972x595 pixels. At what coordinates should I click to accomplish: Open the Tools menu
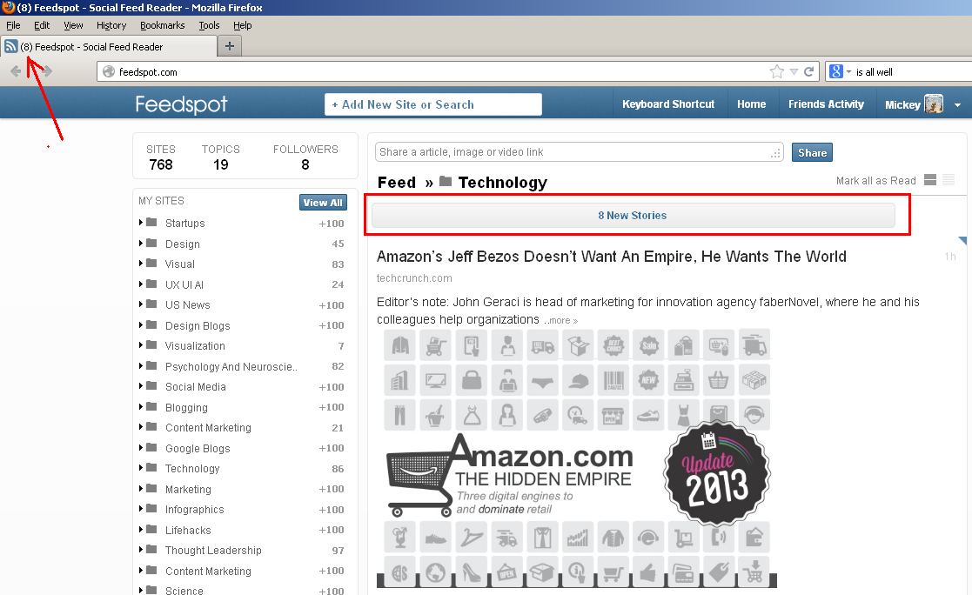click(x=210, y=25)
